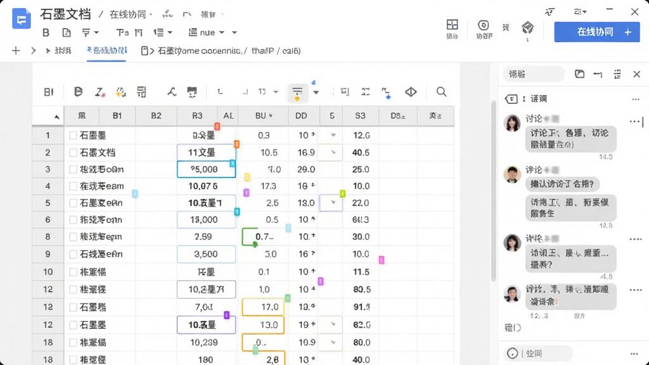The image size is (649, 365).
Task: Open the S column dropdown in row 2
Action: coord(333,153)
